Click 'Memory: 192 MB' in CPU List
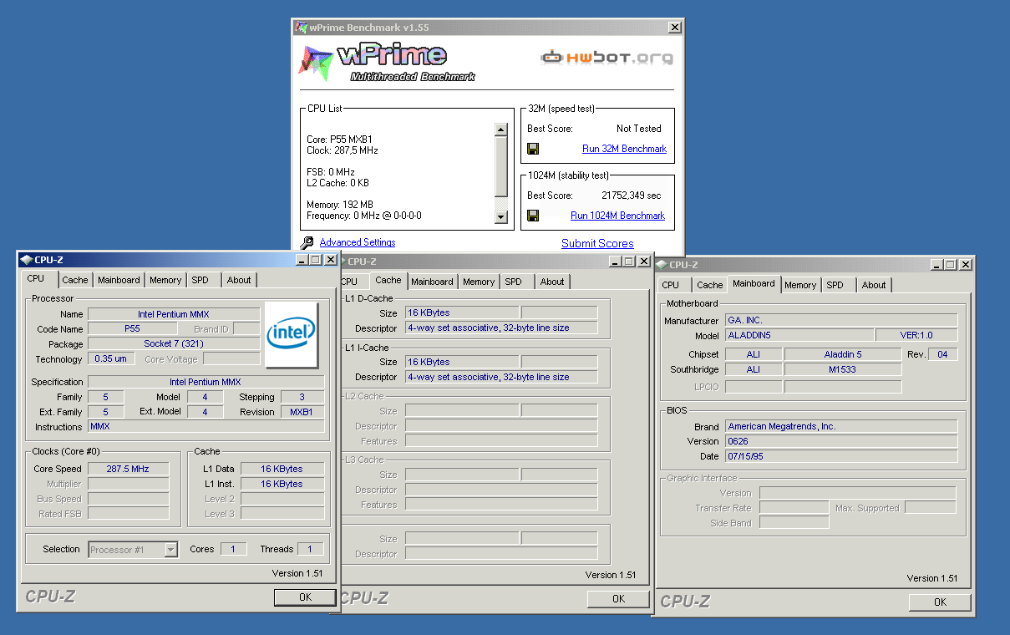 coord(340,205)
